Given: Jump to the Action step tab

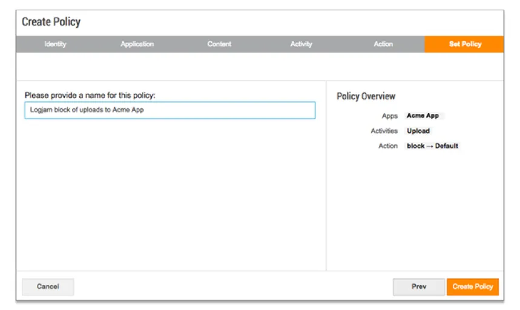Looking at the screenshot, I should pos(383,44).
